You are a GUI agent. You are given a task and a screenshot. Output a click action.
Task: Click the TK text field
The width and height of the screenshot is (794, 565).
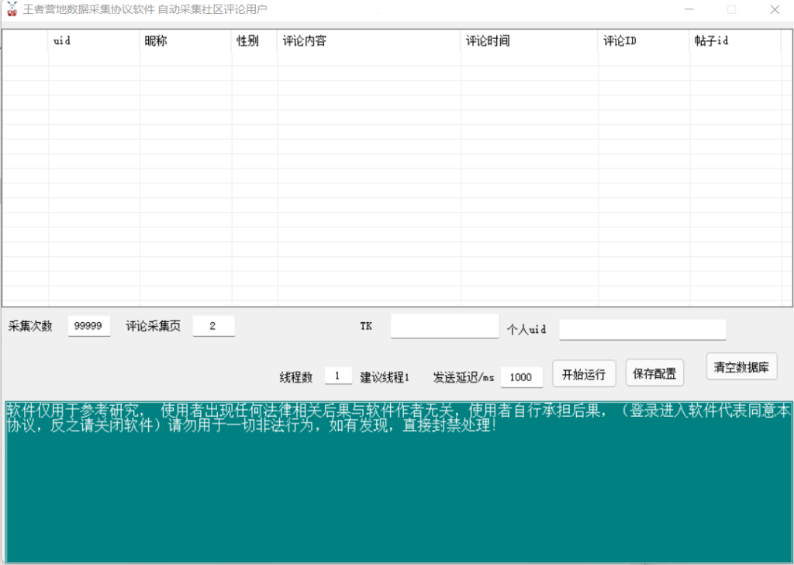click(x=444, y=326)
